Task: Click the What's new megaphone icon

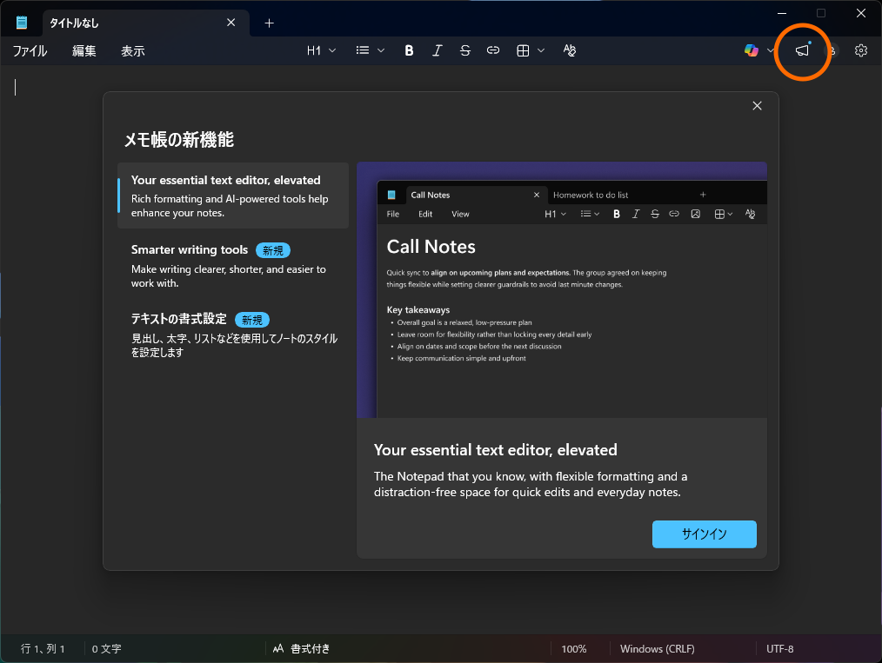Action: point(803,50)
